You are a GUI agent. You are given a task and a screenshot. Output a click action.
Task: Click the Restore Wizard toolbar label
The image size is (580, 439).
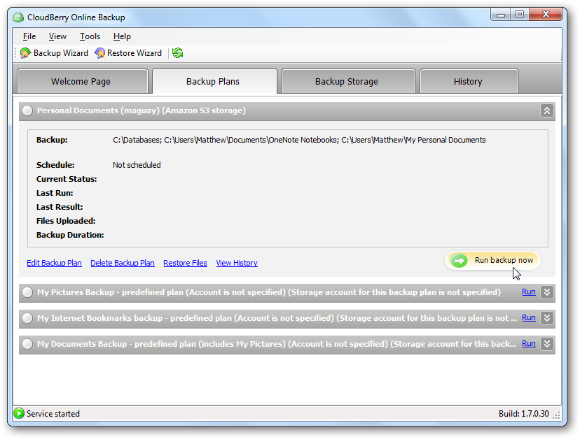(134, 53)
